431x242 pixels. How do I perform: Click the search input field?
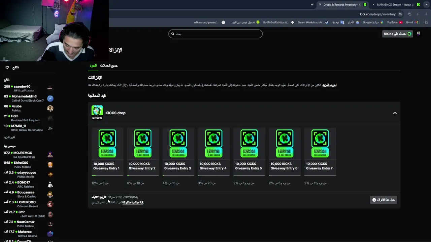click(215, 34)
